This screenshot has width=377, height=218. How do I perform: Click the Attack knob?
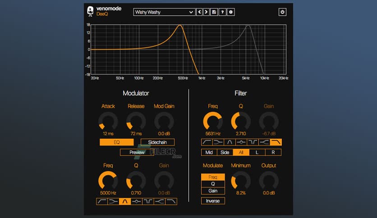[x=108, y=121]
